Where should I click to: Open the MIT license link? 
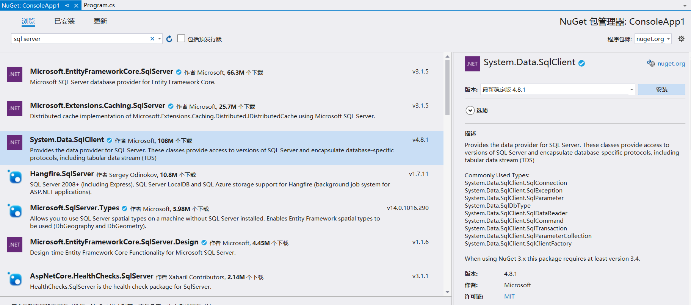point(509,296)
